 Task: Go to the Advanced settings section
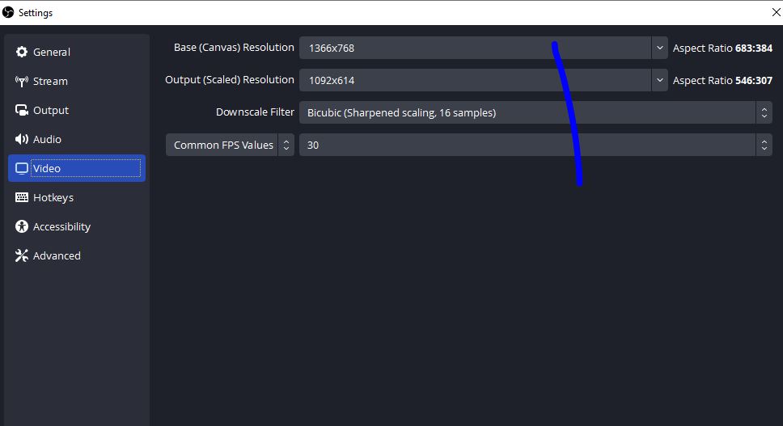[x=57, y=255]
